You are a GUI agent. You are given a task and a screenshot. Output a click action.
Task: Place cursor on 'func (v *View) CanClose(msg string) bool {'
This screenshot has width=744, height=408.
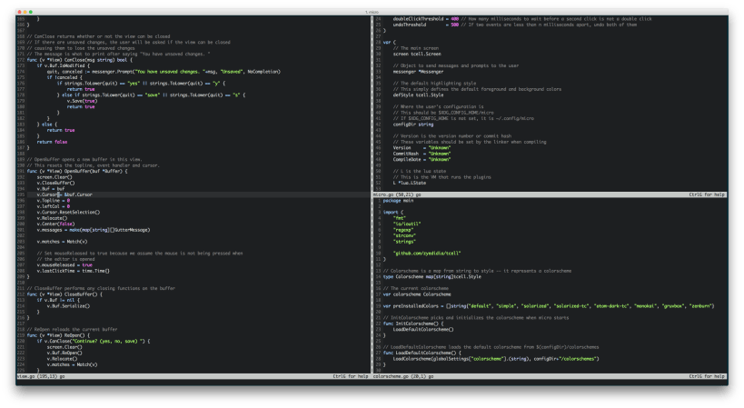pos(80,60)
